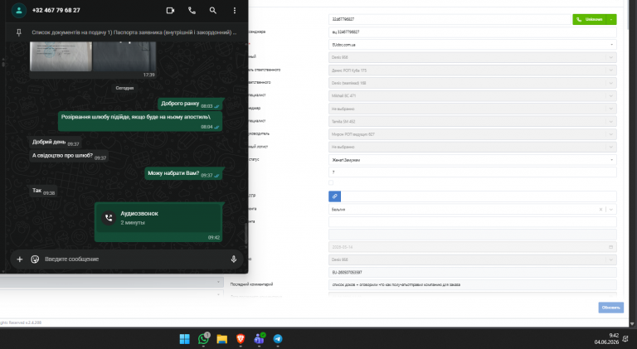Click the message Так
The height and width of the screenshot is (349, 637).
coord(43,191)
